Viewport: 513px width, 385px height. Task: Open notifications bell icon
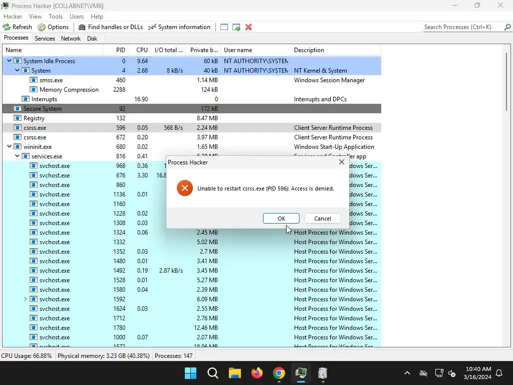(x=499, y=373)
